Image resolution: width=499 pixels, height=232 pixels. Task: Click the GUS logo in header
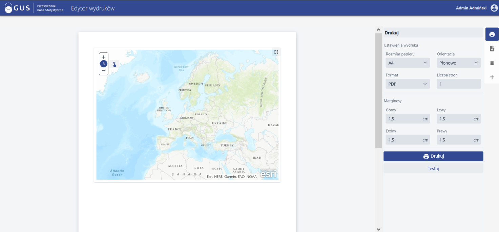point(17,8)
